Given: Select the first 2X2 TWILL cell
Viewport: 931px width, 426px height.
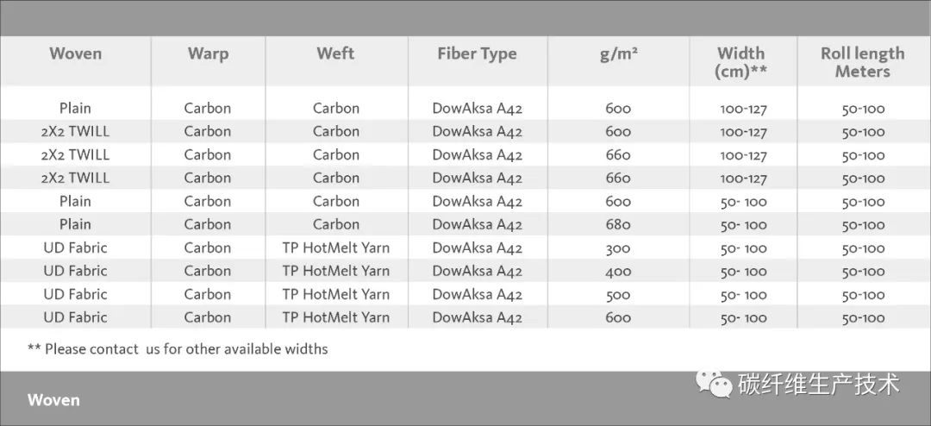Looking at the screenshot, I should tap(75, 131).
